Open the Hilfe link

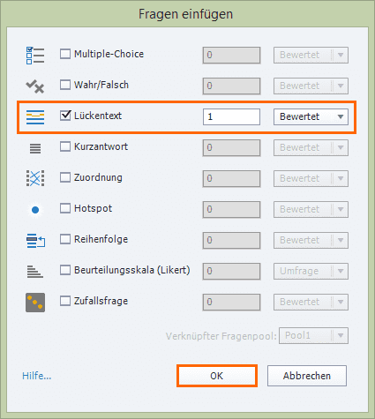coord(37,376)
